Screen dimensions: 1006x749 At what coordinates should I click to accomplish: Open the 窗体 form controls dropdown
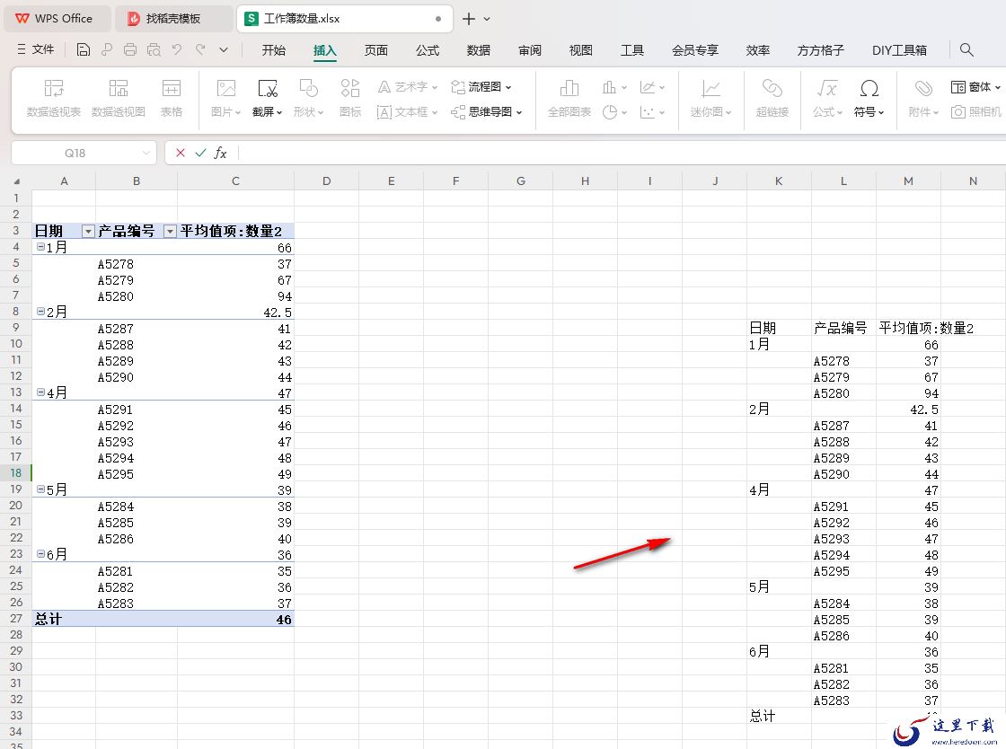point(975,86)
